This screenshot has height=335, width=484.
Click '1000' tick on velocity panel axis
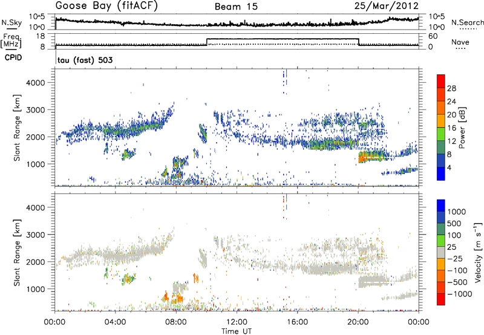pos(35,289)
